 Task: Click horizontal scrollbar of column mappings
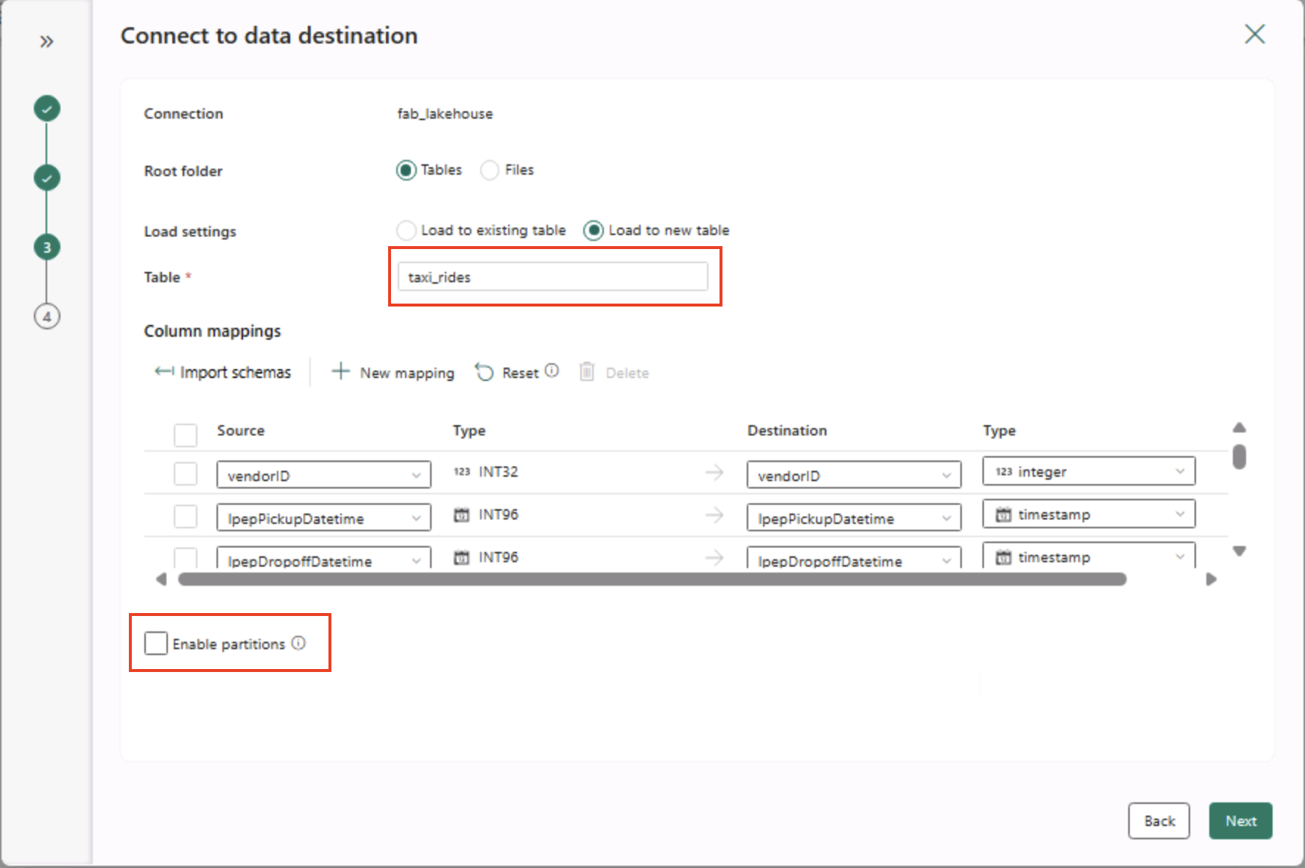[x=652, y=579]
